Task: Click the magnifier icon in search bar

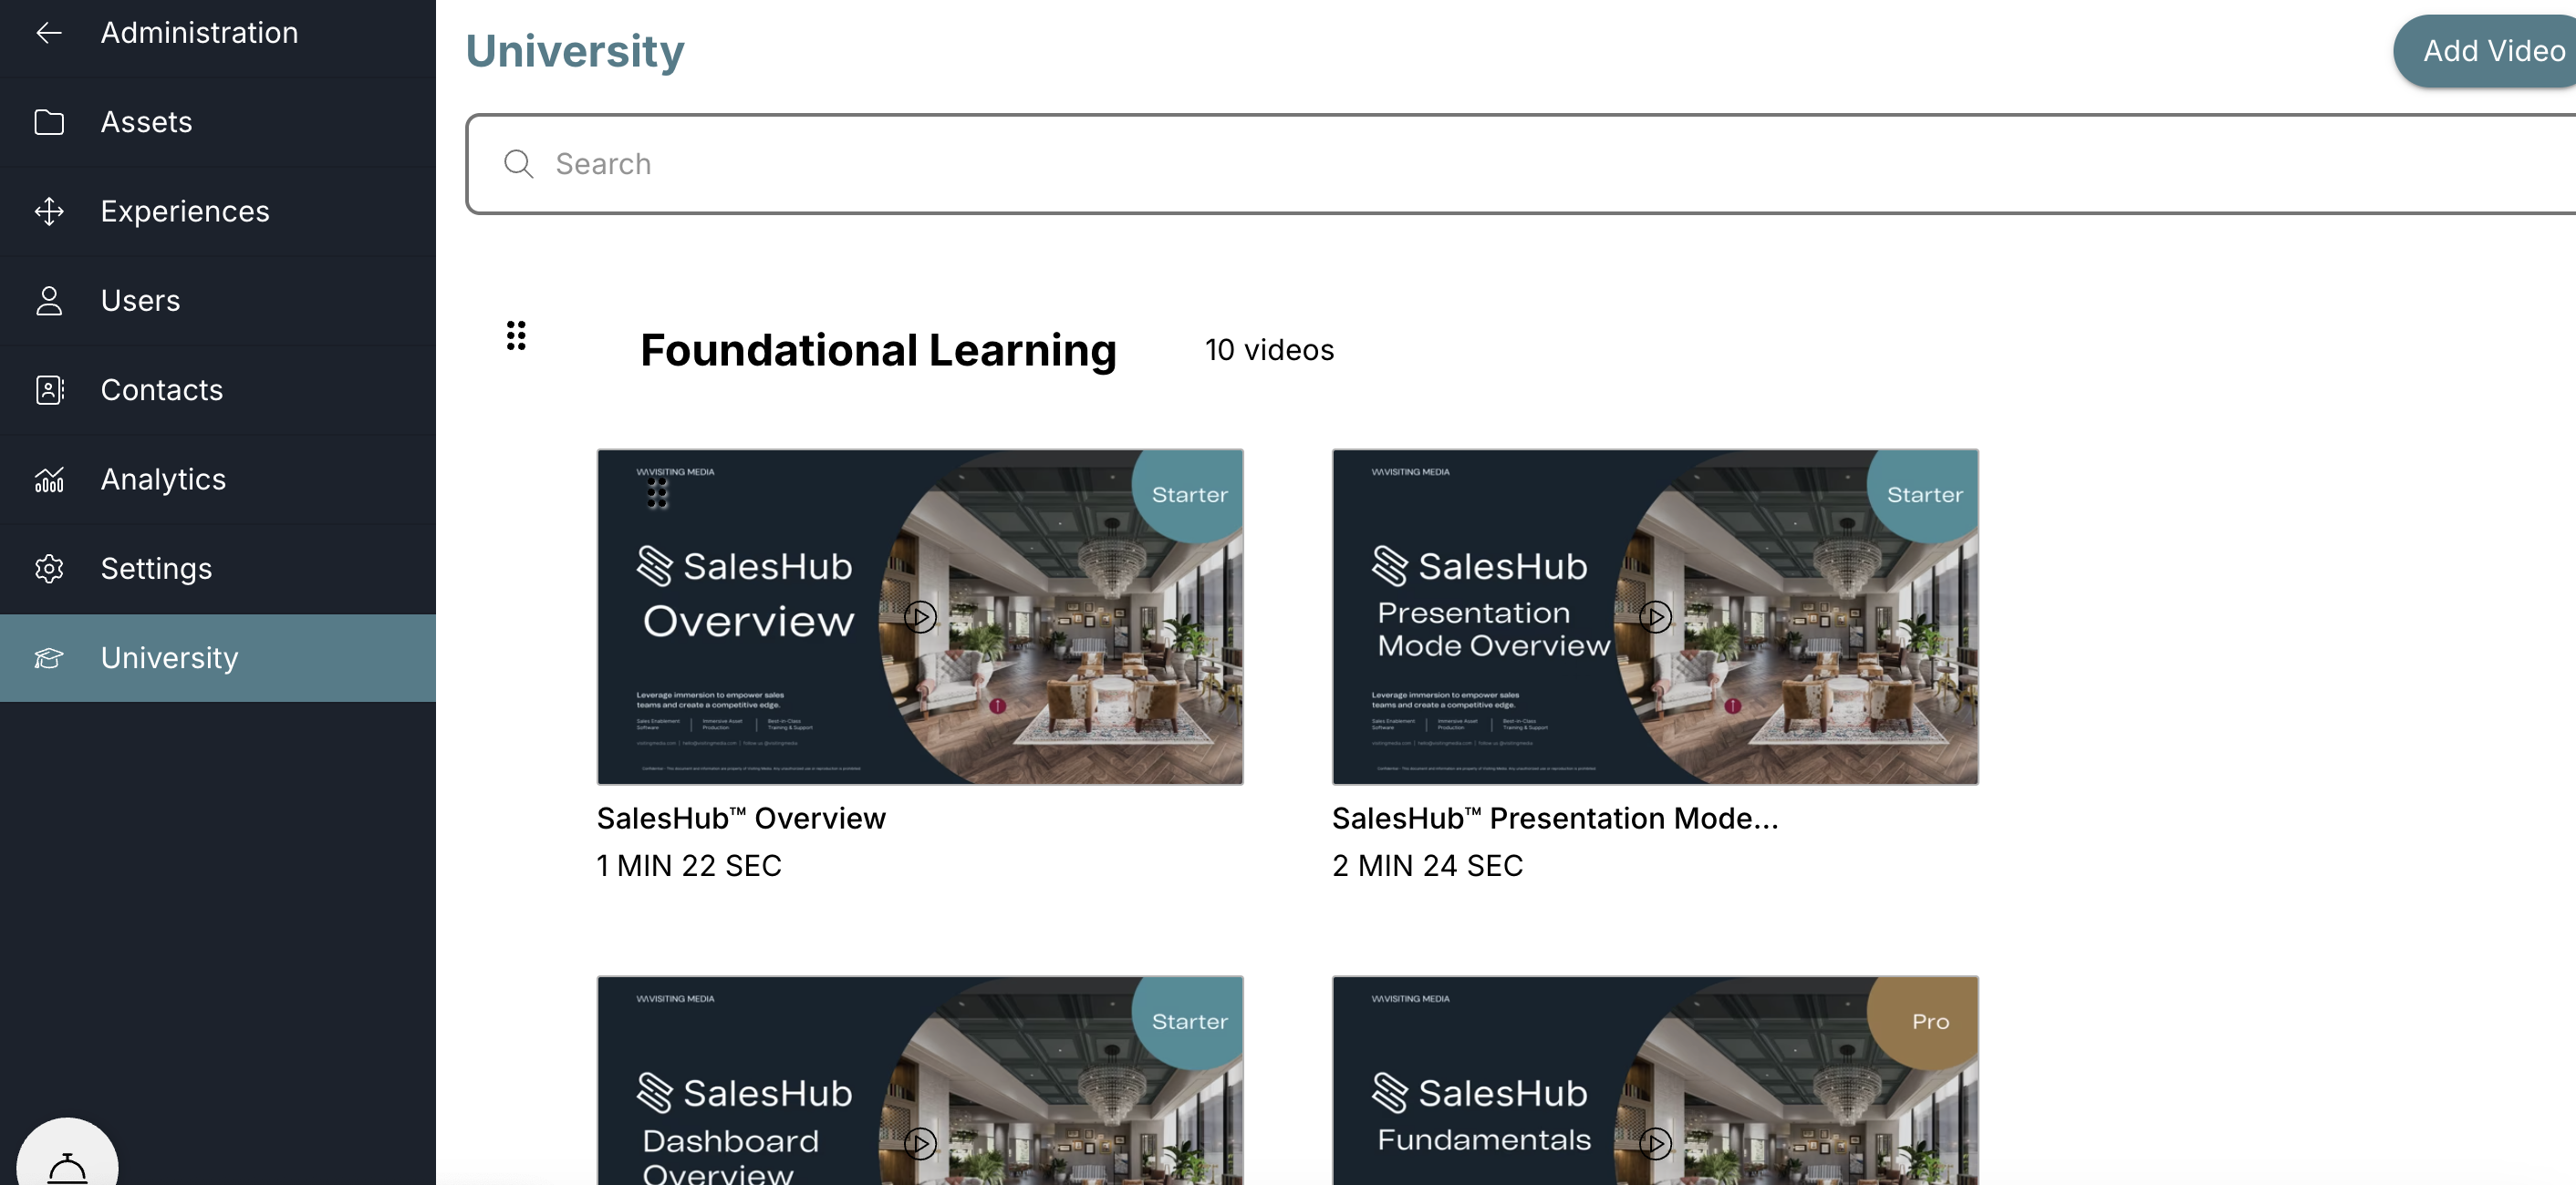Action: [518, 164]
